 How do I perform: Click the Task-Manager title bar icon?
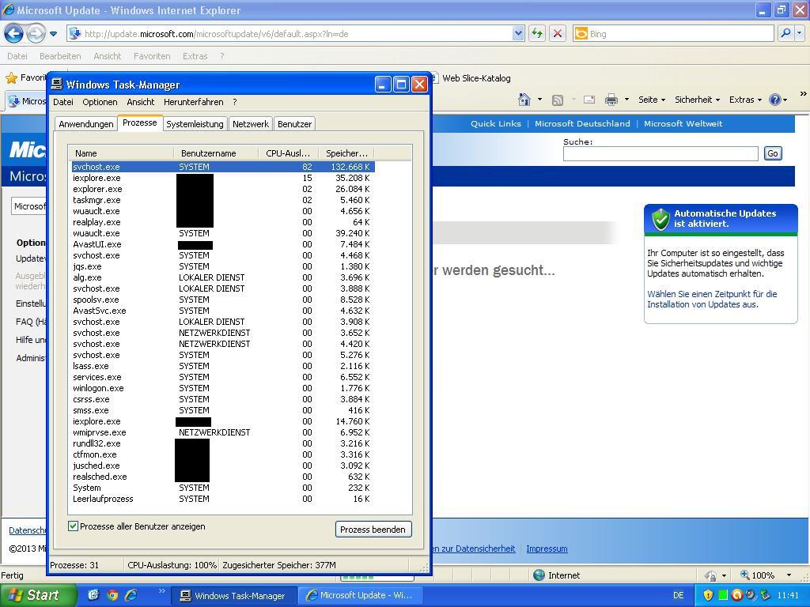click(x=57, y=85)
